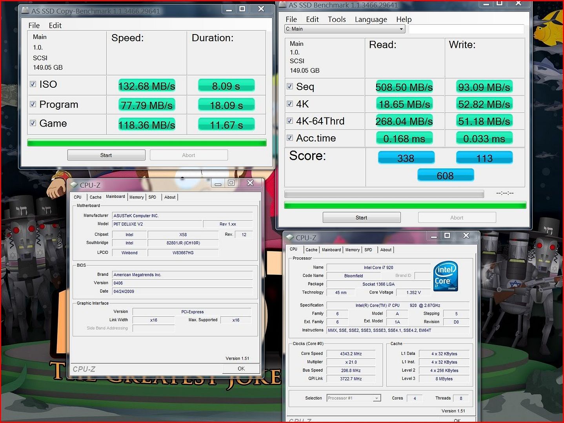
Task: Uncheck the 4K-64Thrd test checkbox
Action: pyautogui.click(x=290, y=121)
